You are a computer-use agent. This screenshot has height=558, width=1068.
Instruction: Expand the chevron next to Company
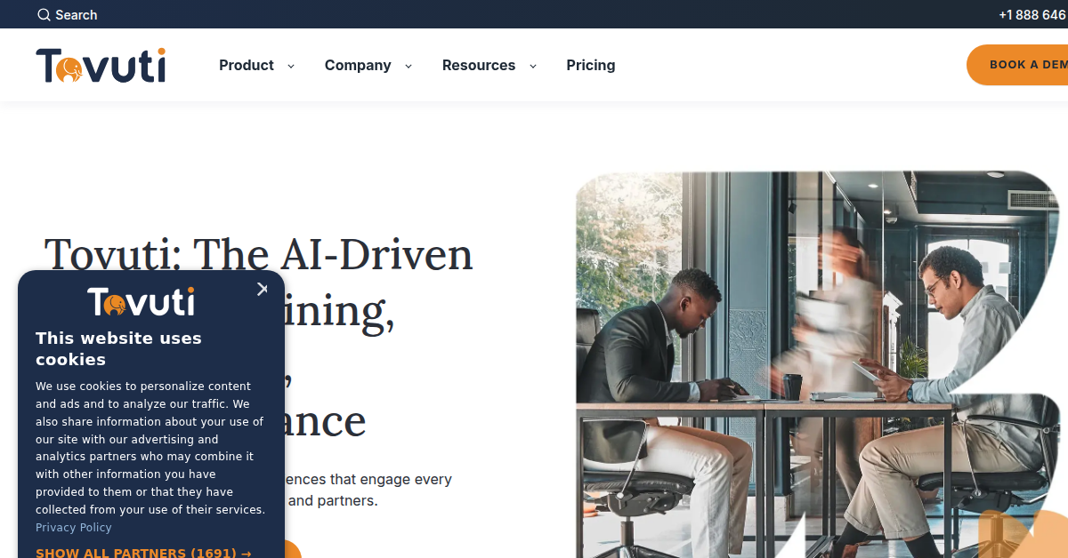point(409,66)
